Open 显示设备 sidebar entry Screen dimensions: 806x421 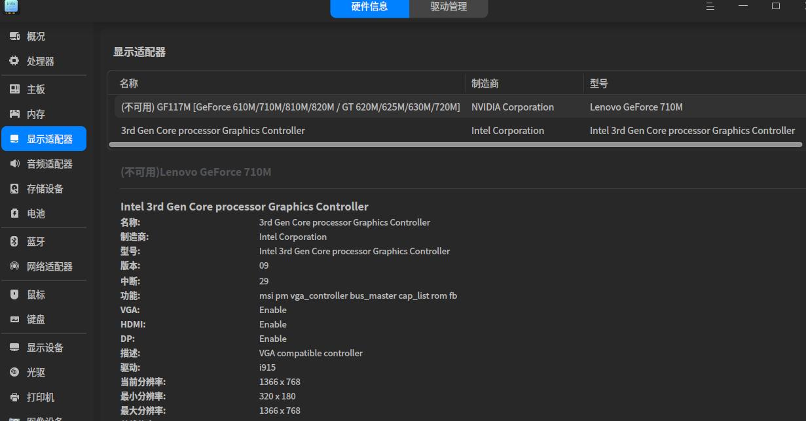point(44,347)
